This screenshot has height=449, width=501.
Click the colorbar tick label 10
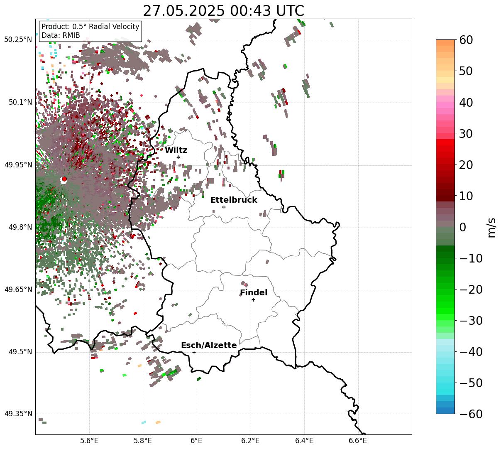(466, 196)
